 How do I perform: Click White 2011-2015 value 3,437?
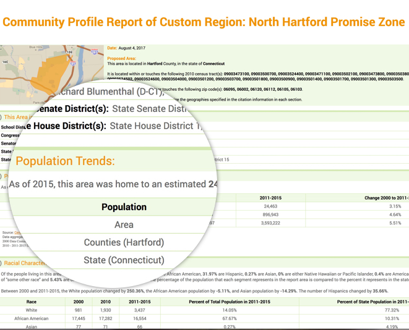point(140,310)
